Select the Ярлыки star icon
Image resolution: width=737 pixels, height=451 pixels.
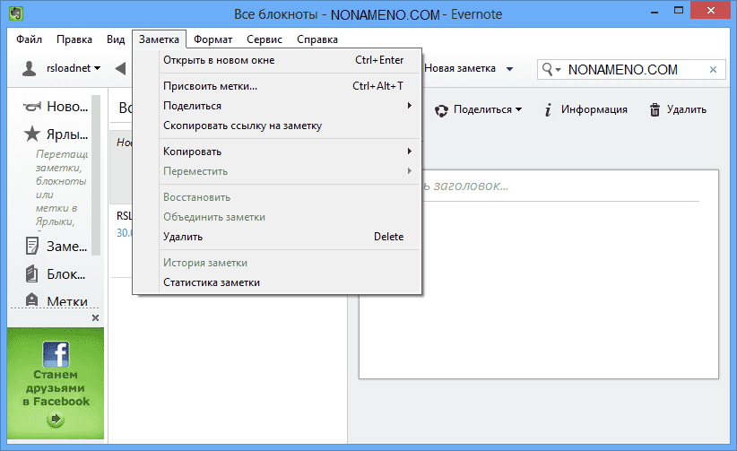(x=32, y=135)
